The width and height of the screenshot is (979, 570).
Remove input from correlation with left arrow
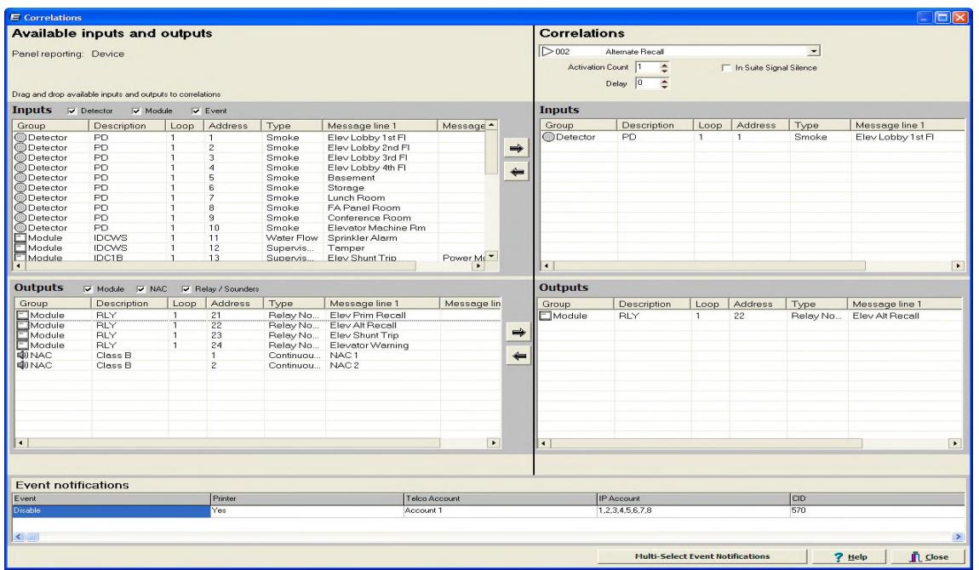coord(517,172)
